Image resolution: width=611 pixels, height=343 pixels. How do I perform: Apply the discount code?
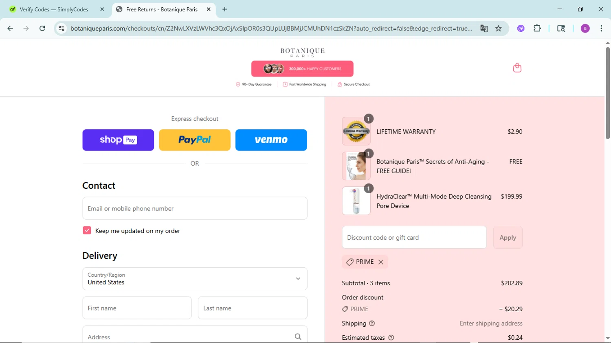click(508, 237)
